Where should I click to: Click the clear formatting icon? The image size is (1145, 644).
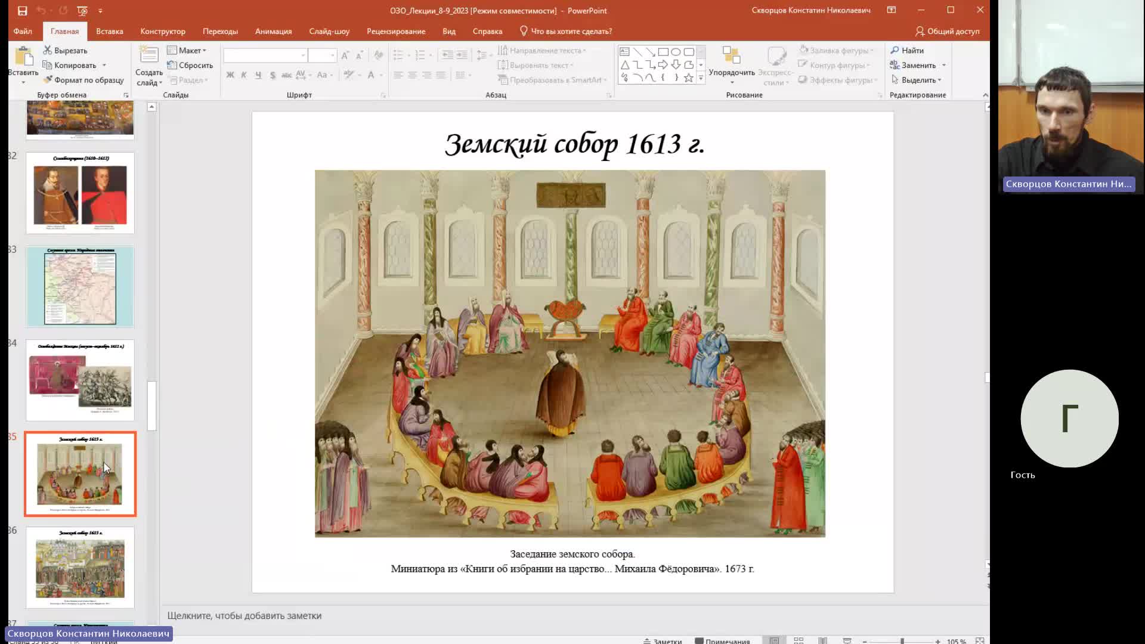(379, 55)
